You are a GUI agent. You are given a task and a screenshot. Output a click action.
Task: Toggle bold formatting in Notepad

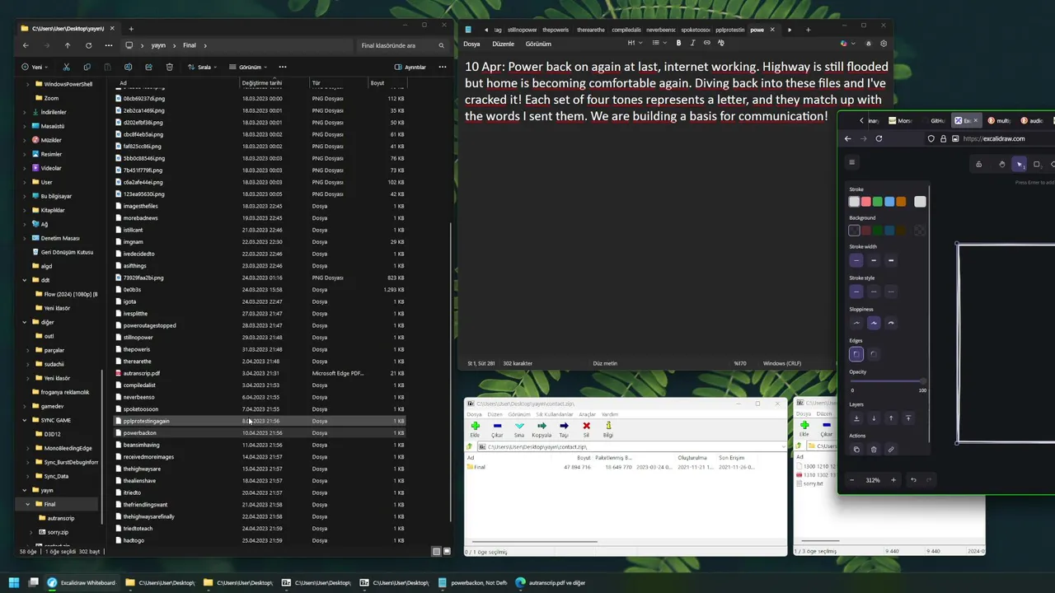678,43
